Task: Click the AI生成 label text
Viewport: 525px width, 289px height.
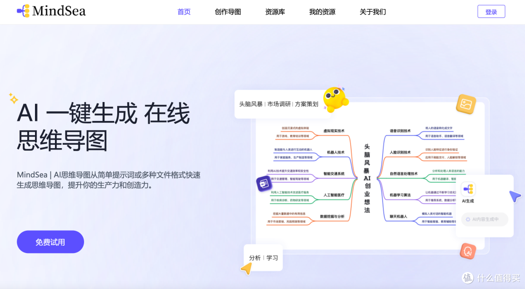Action: click(468, 201)
